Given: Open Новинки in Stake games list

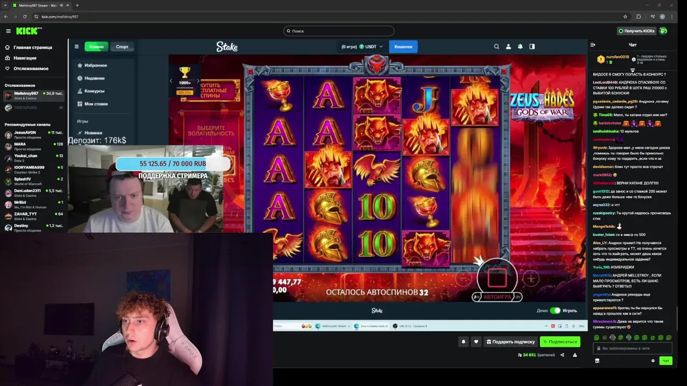Looking at the screenshot, I should tap(90, 133).
